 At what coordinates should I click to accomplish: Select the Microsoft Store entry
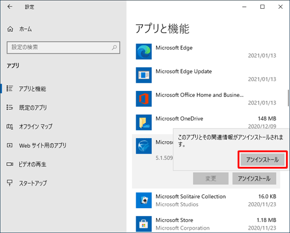(x=206, y=224)
